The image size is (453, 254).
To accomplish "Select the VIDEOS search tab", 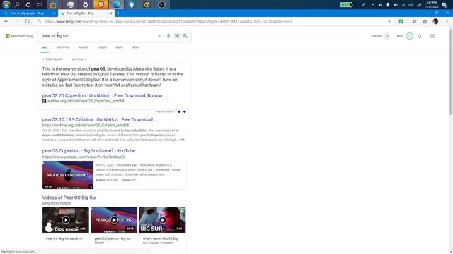I will pos(102,47).
